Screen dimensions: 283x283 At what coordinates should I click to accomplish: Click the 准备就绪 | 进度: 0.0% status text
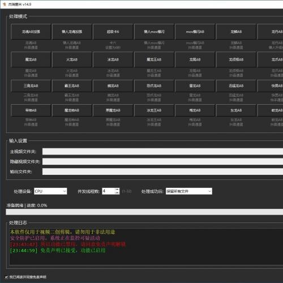click(27, 205)
